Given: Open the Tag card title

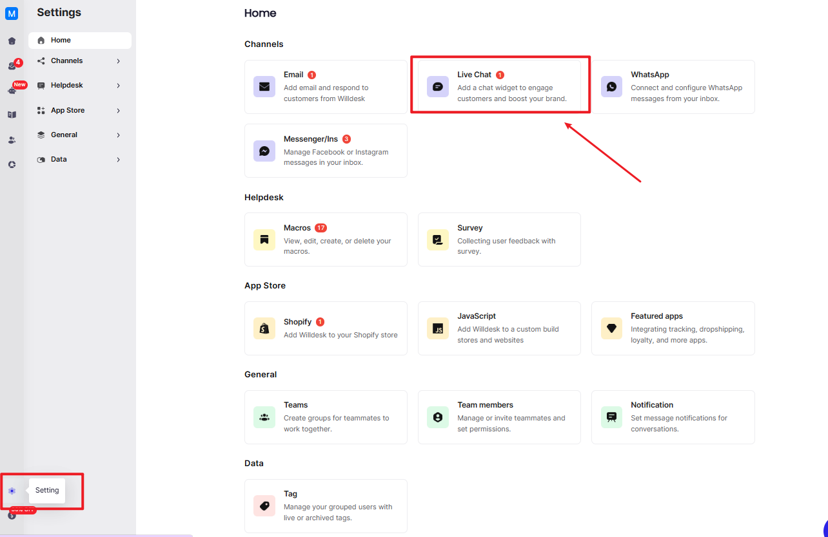Looking at the screenshot, I should click(291, 494).
